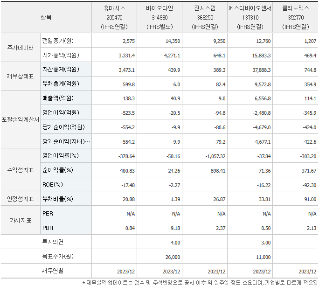319x286 pixels.
Task: Click controlling net income value -422.6
Action: (x=309, y=142)
